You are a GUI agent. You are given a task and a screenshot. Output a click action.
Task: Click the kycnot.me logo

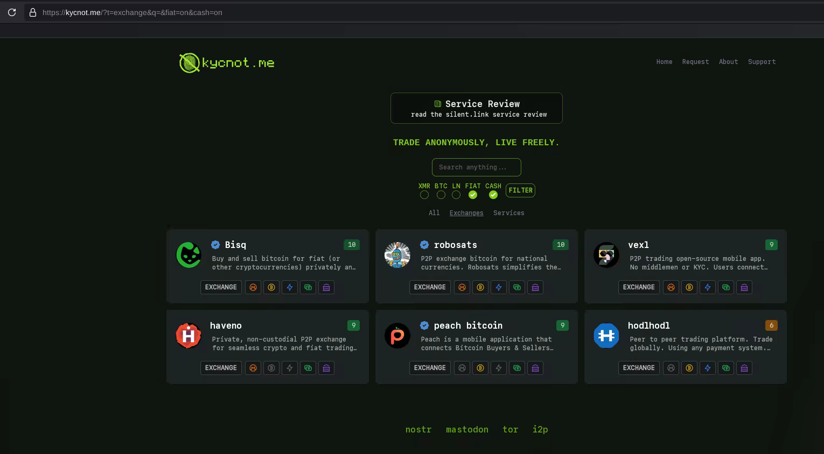coord(227,63)
